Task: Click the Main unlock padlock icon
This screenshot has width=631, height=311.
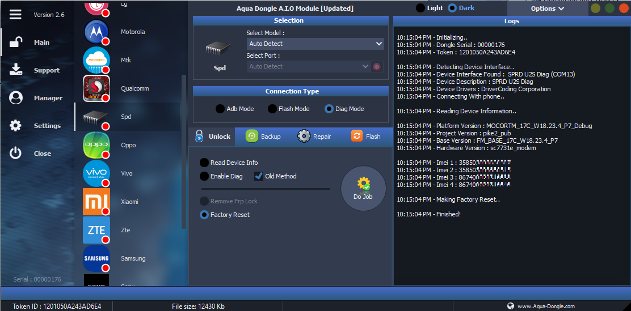Action: [x=16, y=42]
